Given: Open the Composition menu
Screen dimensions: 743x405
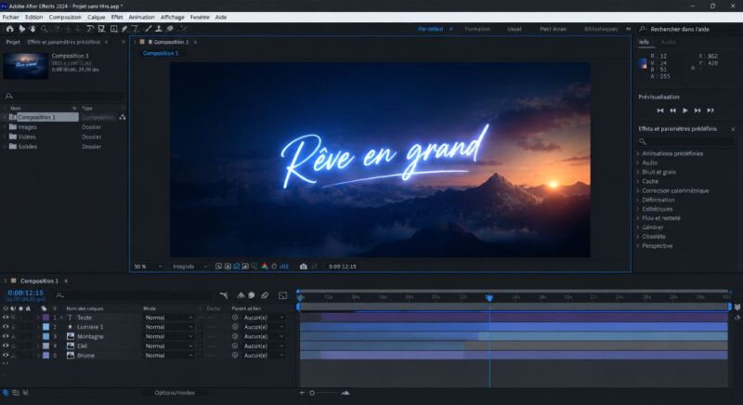Looking at the screenshot, I should point(65,17).
